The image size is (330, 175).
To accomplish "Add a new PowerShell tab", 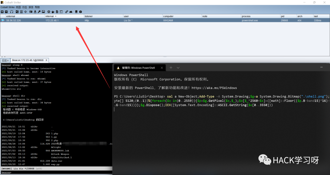I will [x=171, y=68].
